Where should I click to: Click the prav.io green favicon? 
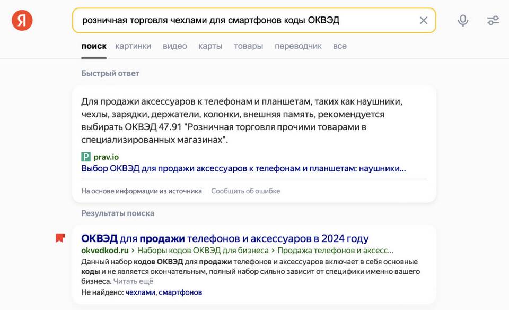86,157
